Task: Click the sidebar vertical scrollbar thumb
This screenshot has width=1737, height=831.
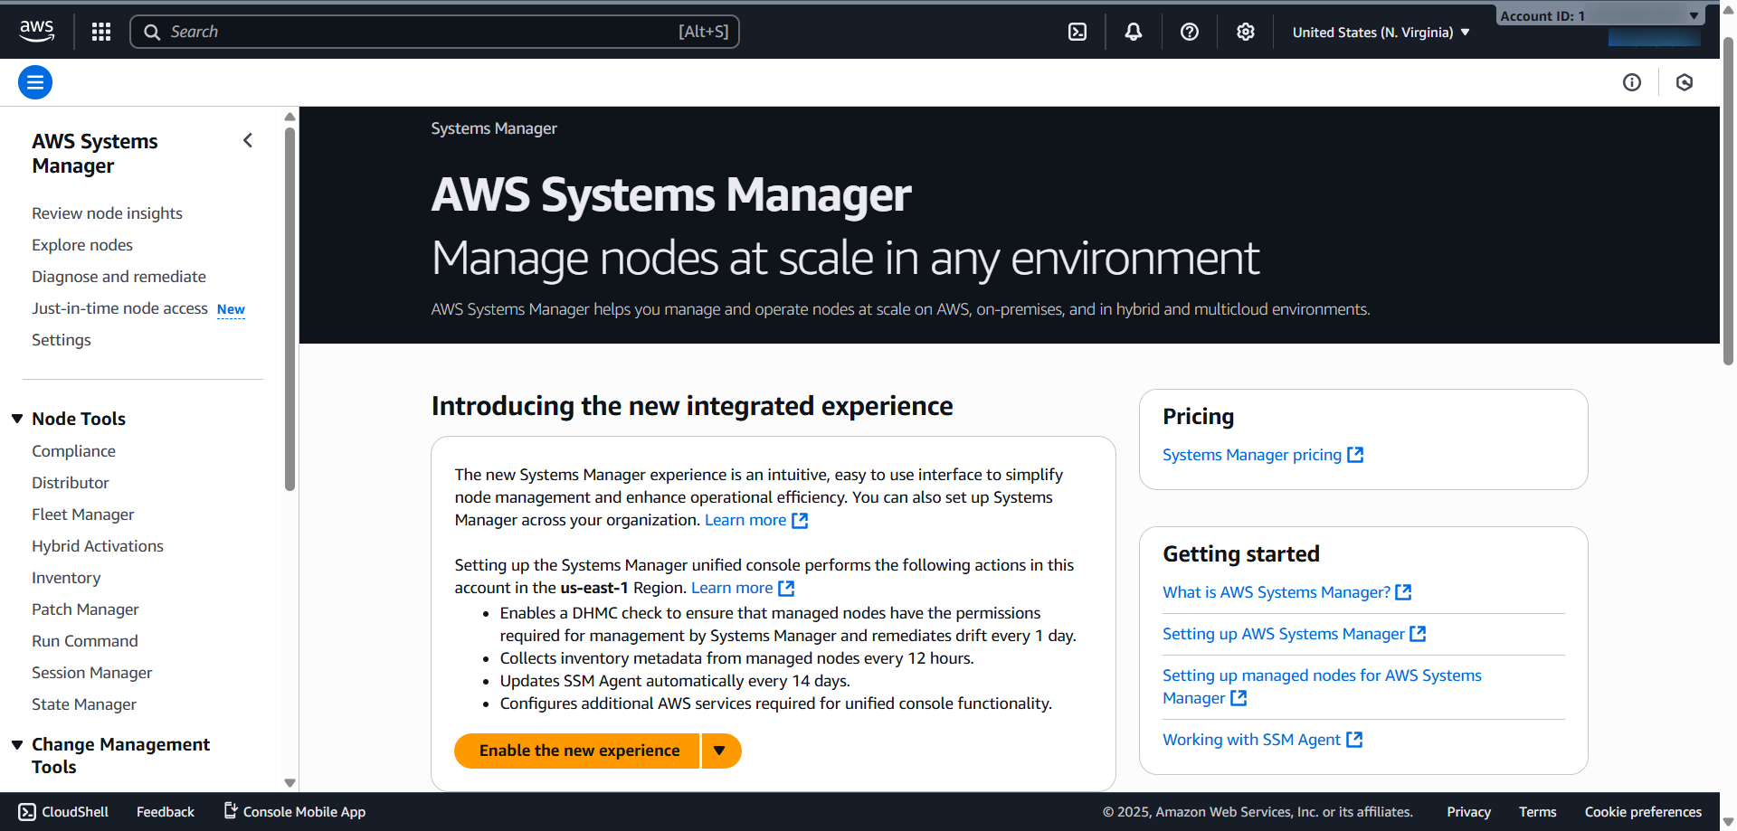Action: 289,307
